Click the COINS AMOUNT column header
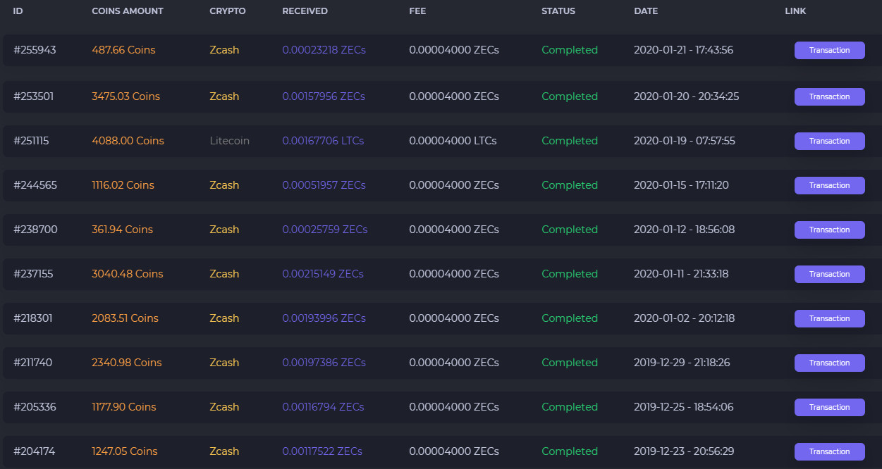Image resolution: width=882 pixels, height=469 pixels. coord(127,11)
